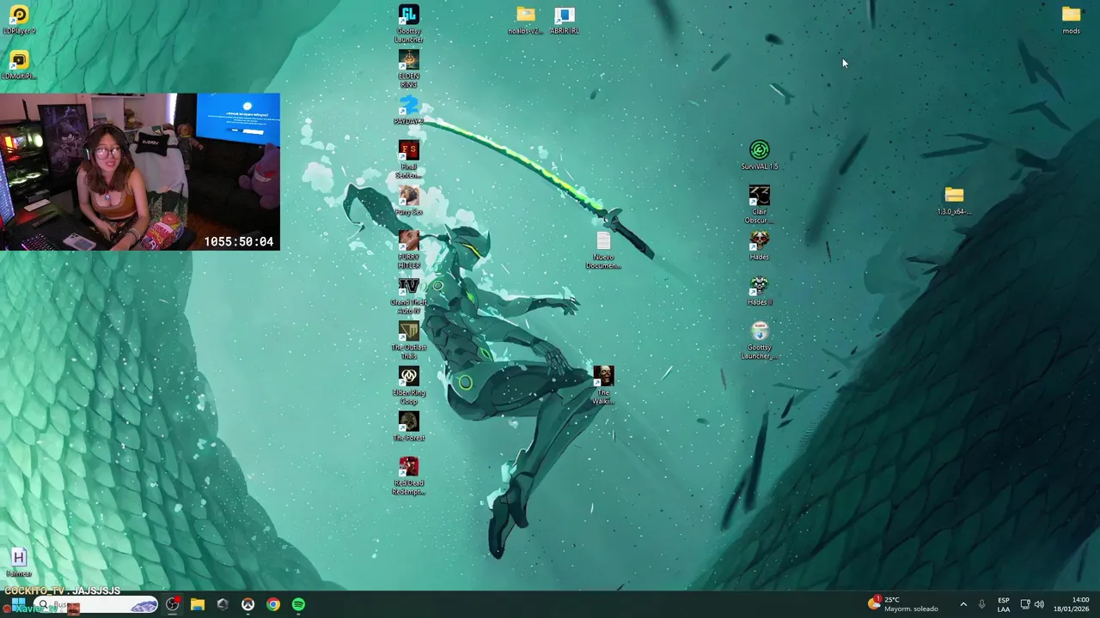Open File Explorer from the taskbar
The height and width of the screenshot is (618, 1100).
tap(198, 604)
